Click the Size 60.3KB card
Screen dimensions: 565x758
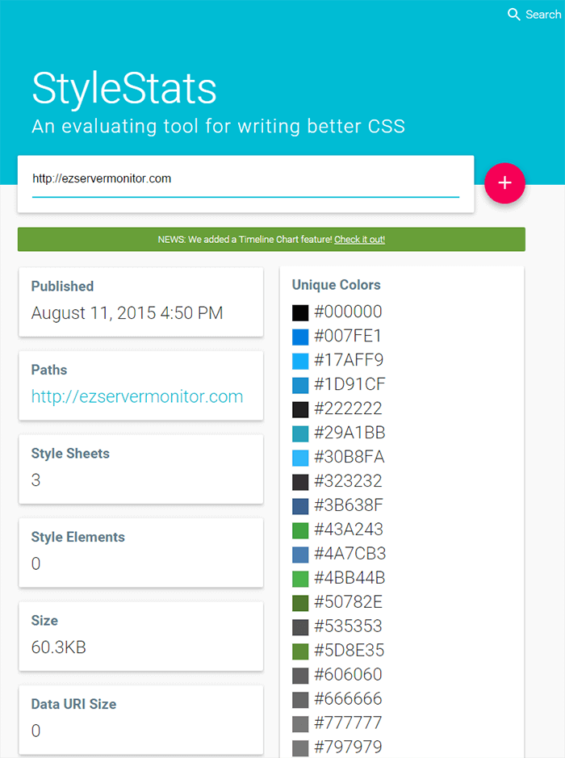tap(140, 635)
